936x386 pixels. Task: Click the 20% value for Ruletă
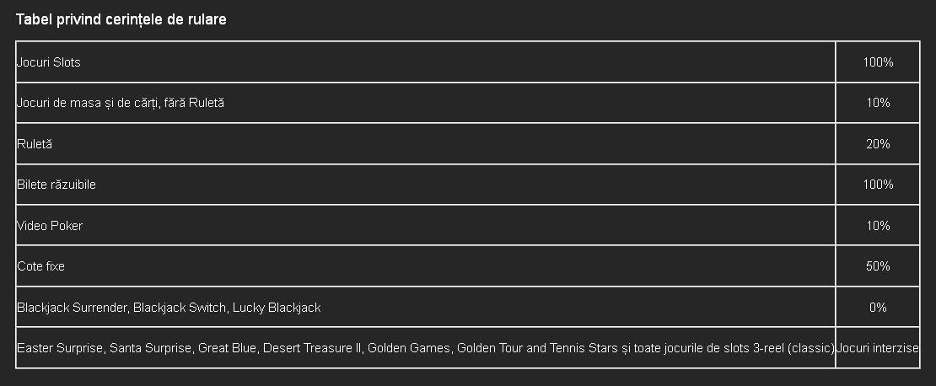click(x=878, y=144)
